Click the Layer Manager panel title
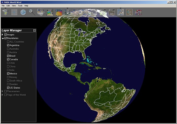Screen dimensions: 177x124 (12, 30)
